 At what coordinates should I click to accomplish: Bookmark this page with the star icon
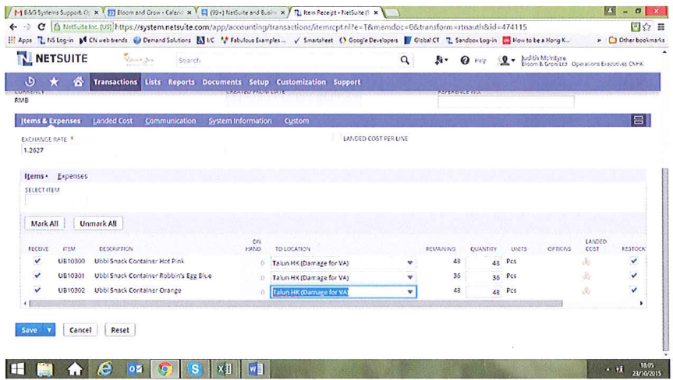pyautogui.click(x=646, y=27)
